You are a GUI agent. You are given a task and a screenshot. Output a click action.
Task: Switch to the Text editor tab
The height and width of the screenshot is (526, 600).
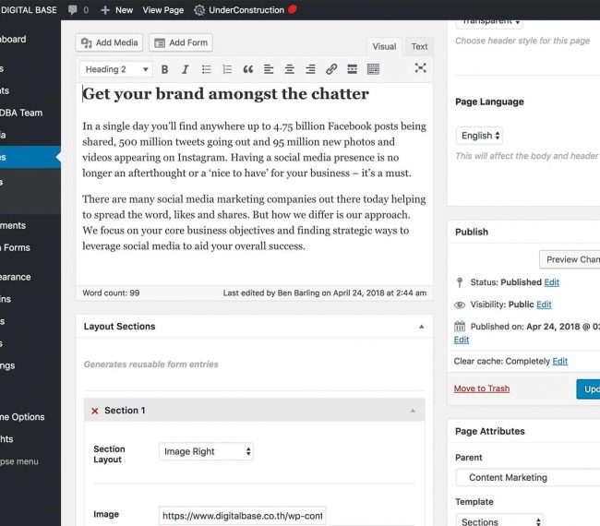pyautogui.click(x=419, y=47)
